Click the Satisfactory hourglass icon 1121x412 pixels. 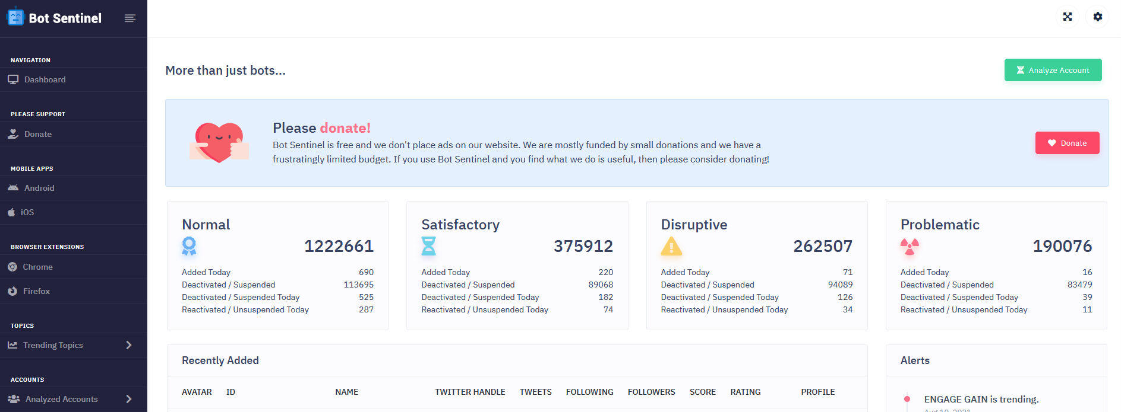pos(428,246)
